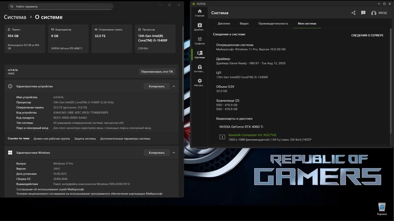
Task: Click the display number 1 icon in NVIDIA
Action: [222, 137]
